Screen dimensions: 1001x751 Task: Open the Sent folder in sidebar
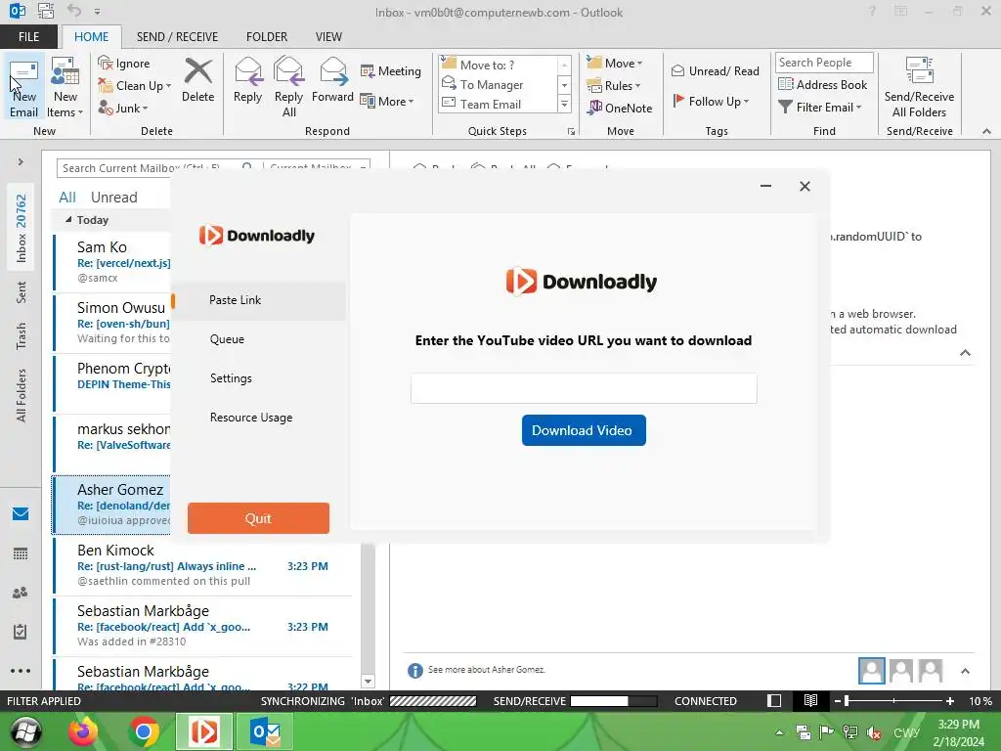22,291
